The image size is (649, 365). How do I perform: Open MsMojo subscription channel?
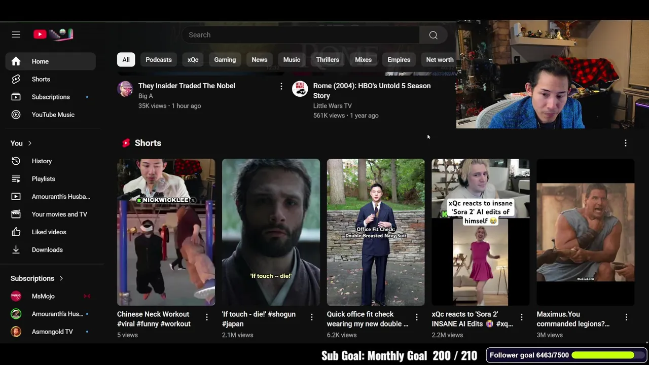click(51, 296)
